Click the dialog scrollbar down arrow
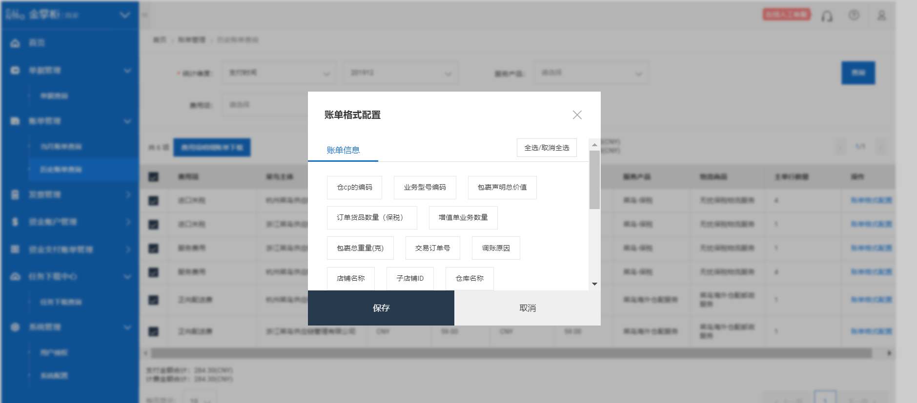 pyautogui.click(x=594, y=284)
